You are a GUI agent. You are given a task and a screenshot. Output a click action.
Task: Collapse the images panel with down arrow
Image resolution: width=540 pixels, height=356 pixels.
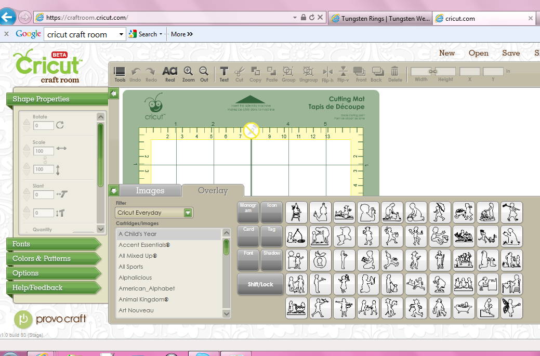click(113, 190)
